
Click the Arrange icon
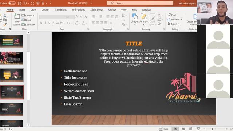(143, 16)
